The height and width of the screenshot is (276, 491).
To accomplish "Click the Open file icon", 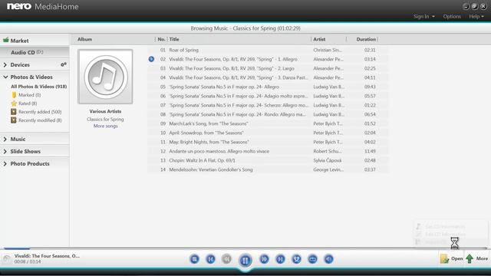I will [x=444, y=259].
